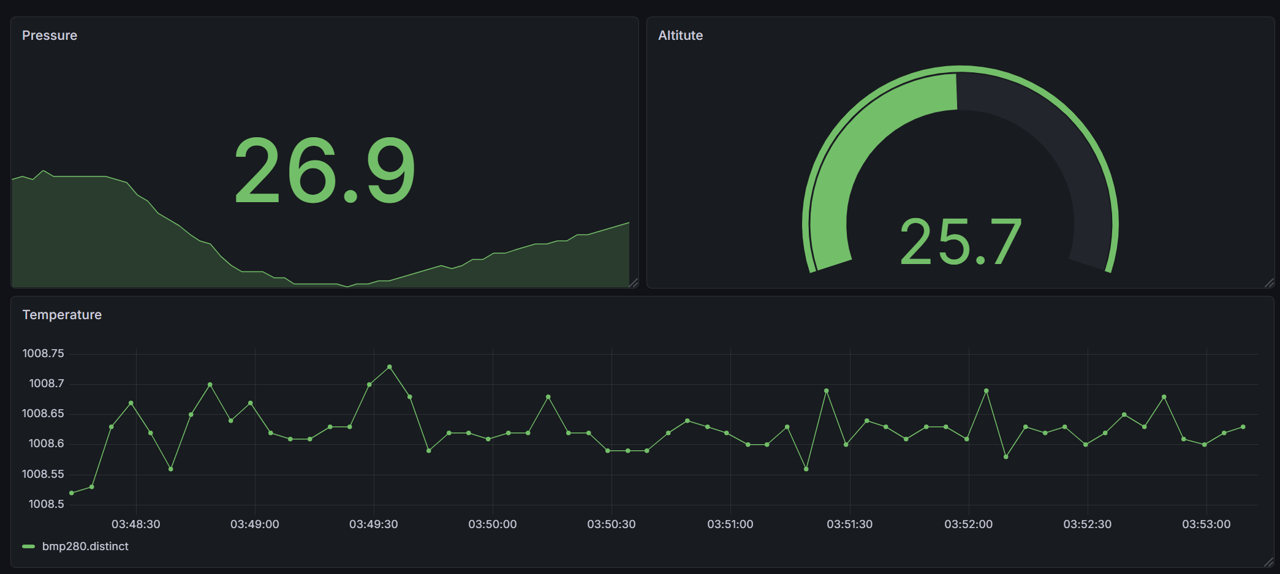This screenshot has height=574, width=1280.
Task: Click the bmp280.distinct legend color swatch
Action: click(x=28, y=546)
